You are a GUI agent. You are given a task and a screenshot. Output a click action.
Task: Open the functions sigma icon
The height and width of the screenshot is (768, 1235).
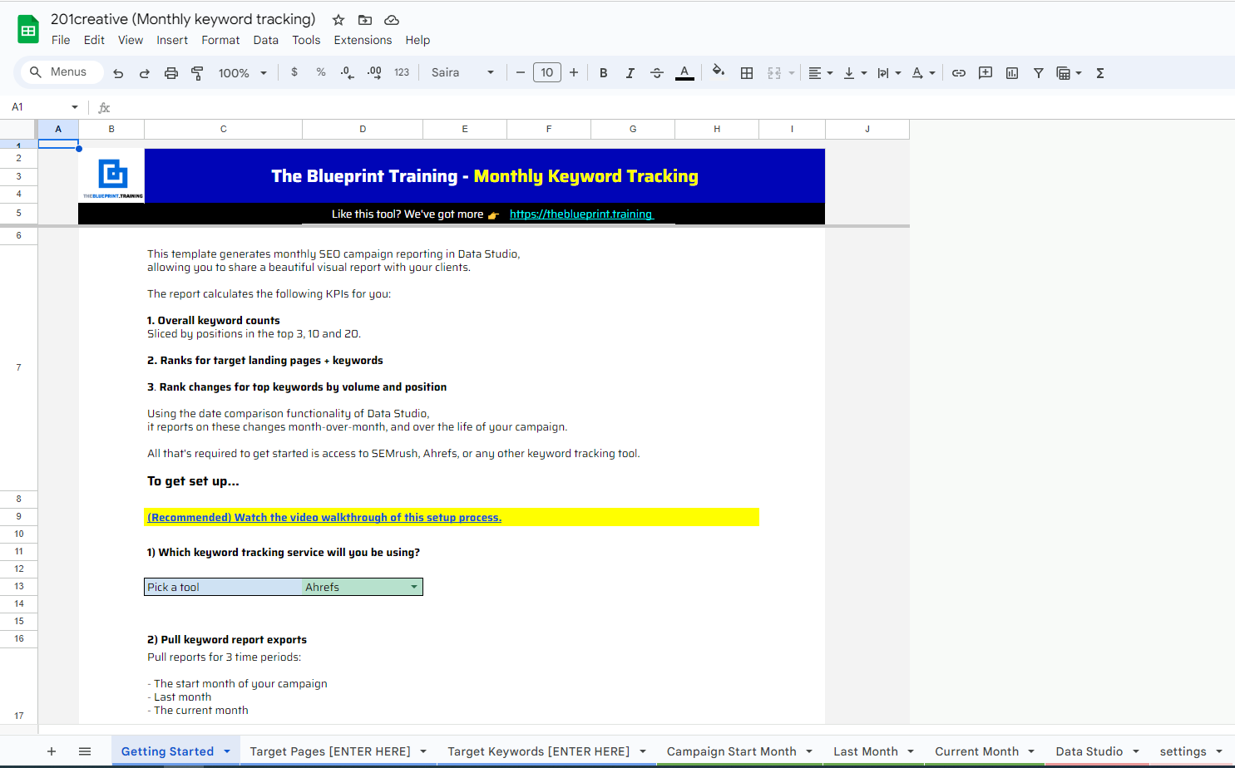(x=1100, y=73)
